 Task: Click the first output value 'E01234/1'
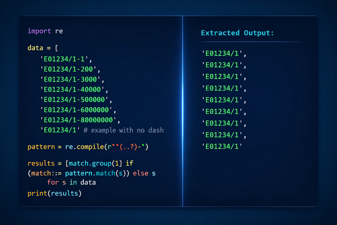click(x=222, y=54)
